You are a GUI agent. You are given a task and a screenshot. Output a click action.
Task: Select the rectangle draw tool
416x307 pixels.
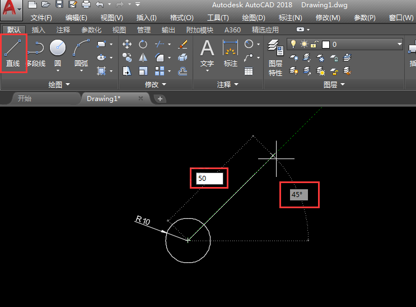point(101,44)
